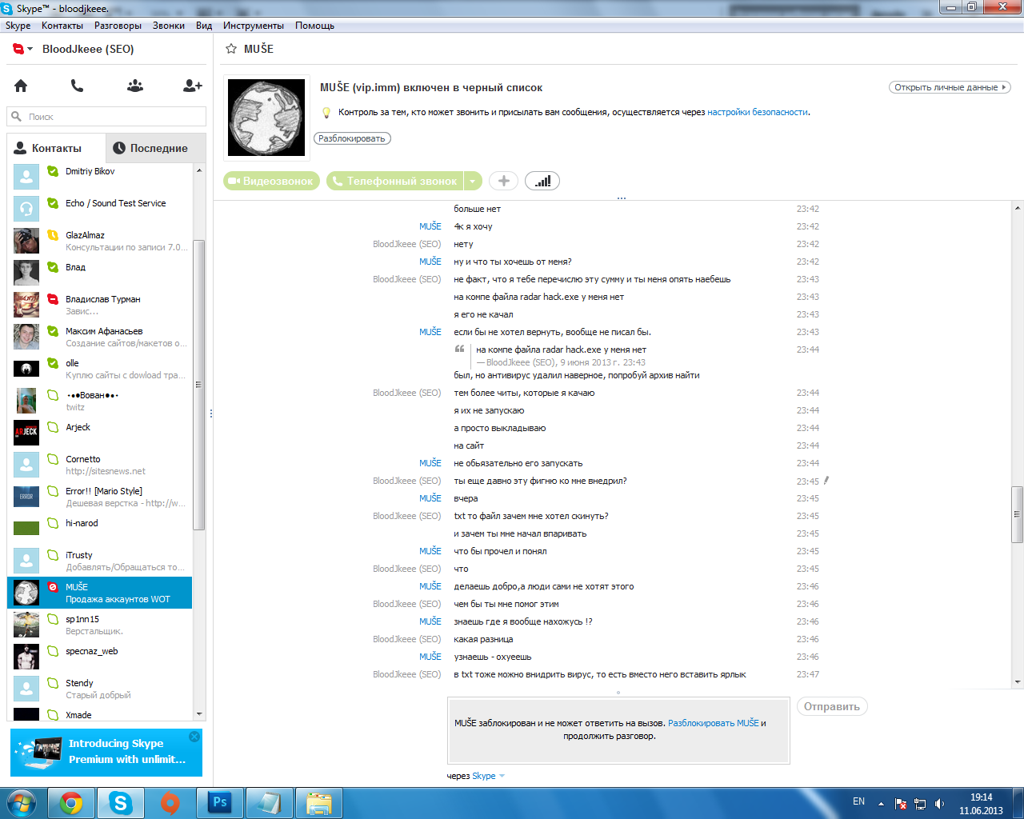Select contact olle
The height and width of the screenshot is (819, 1024).
100,369
